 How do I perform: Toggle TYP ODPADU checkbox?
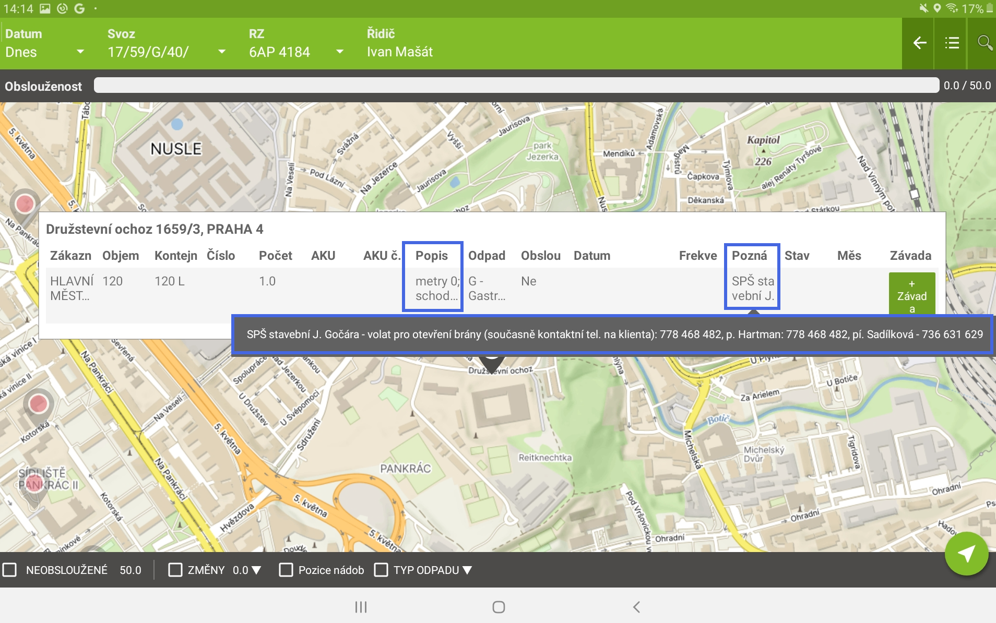click(381, 570)
